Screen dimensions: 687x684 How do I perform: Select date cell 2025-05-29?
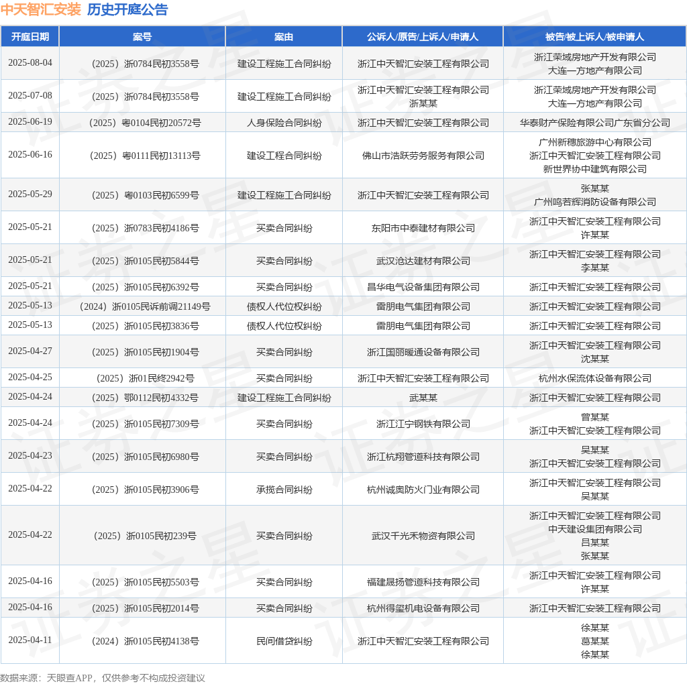(x=30, y=194)
